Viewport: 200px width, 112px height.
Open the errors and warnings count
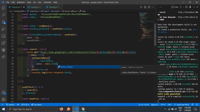click(25, 105)
